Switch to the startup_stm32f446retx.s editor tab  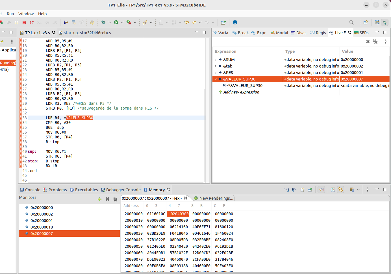pos(87,33)
